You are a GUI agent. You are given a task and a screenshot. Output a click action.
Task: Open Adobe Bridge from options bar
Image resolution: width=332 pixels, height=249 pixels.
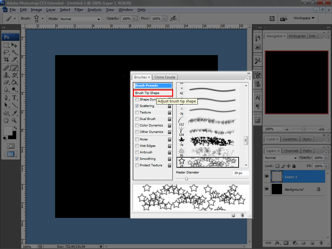pyautogui.click(x=283, y=18)
